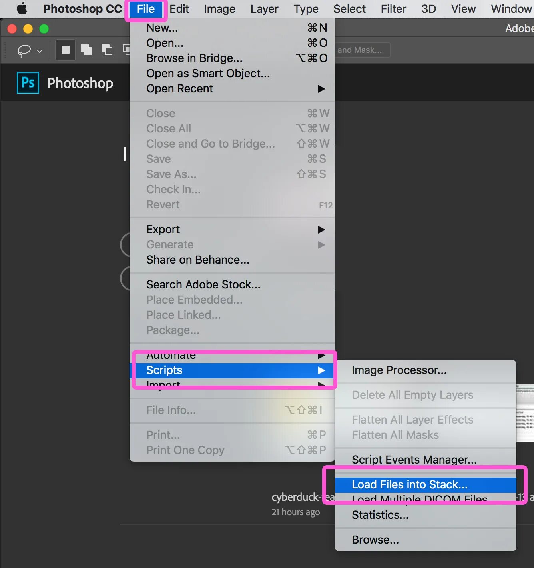Image resolution: width=534 pixels, height=568 pixels.
Task: Choose Statistics... script
Action: (426, 515)
